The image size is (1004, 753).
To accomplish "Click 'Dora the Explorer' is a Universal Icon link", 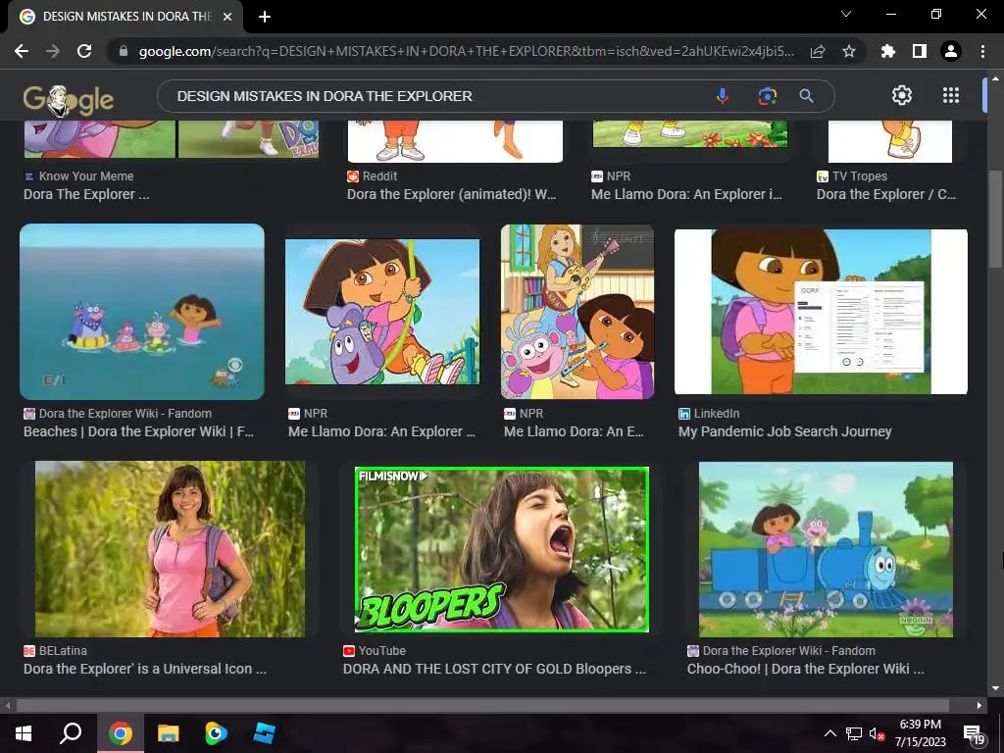I will [145, 669].
